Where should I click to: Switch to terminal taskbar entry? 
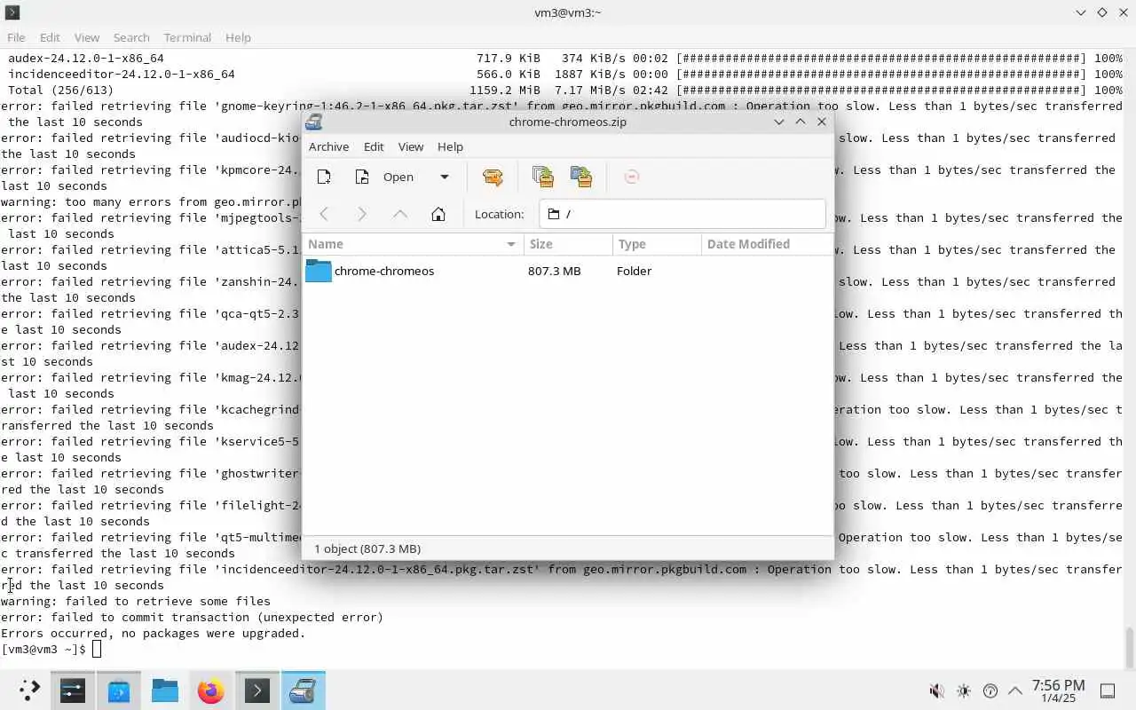[257, 690]
